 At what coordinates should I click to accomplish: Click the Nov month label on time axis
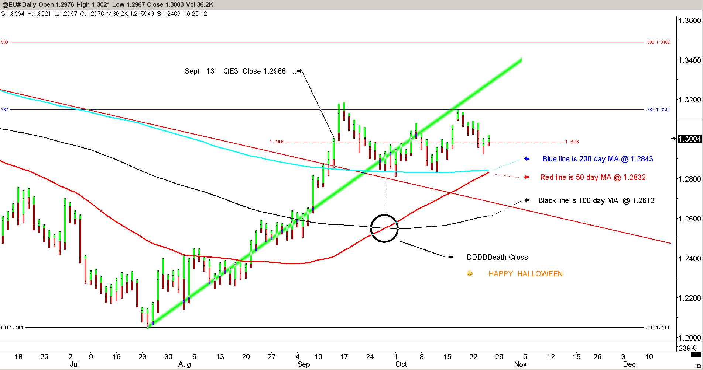(x=520, y=364)
